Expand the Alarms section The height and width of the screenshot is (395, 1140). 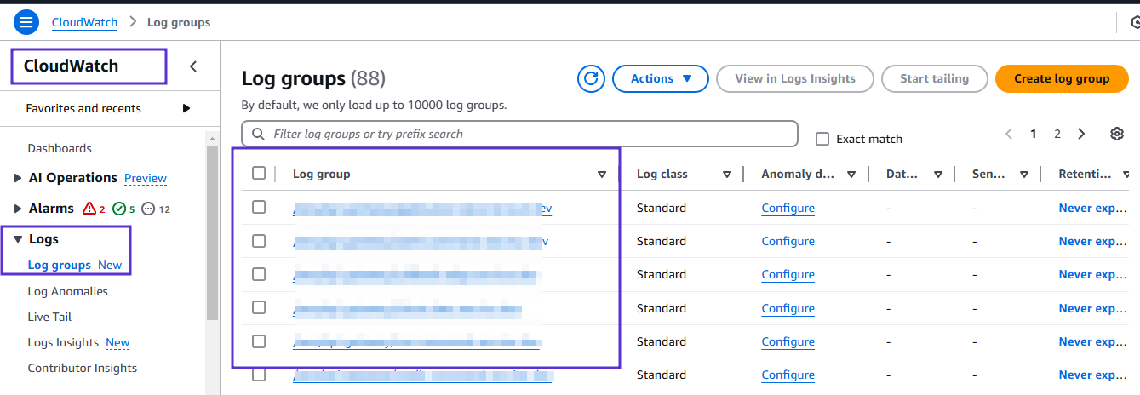pyautogui.click(x=19, y=209)
